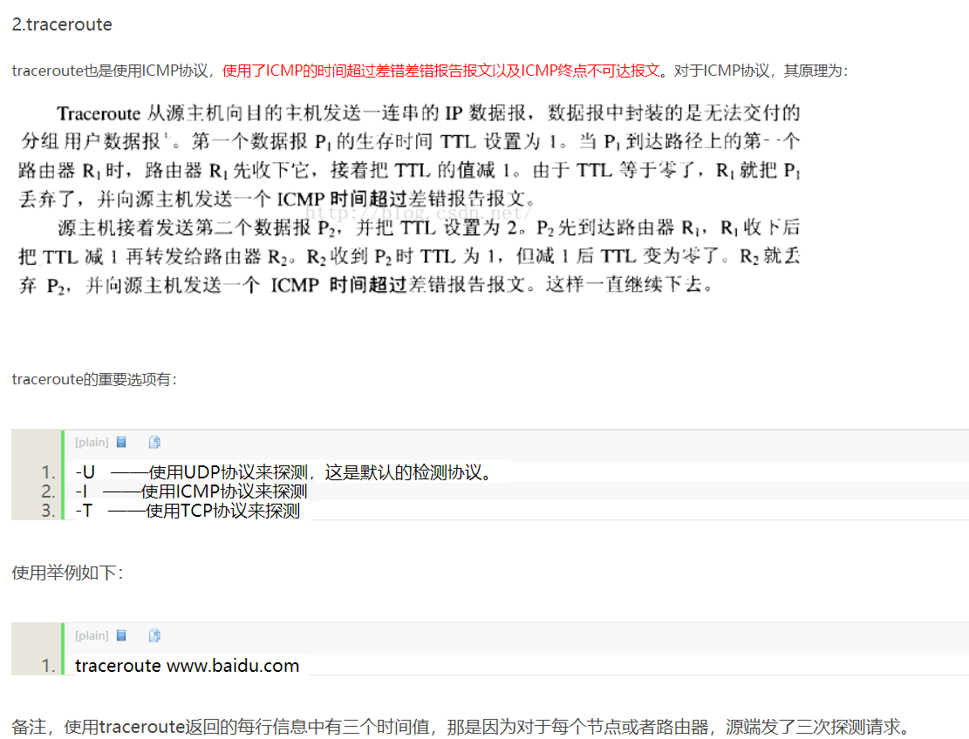Click the '-I' ICMP protocol option line
Screen dimensions: 969x739
pyautogui.click(x=191, y=492)
